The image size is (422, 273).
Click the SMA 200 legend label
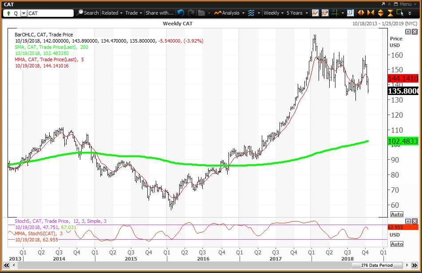pos(51,47)
